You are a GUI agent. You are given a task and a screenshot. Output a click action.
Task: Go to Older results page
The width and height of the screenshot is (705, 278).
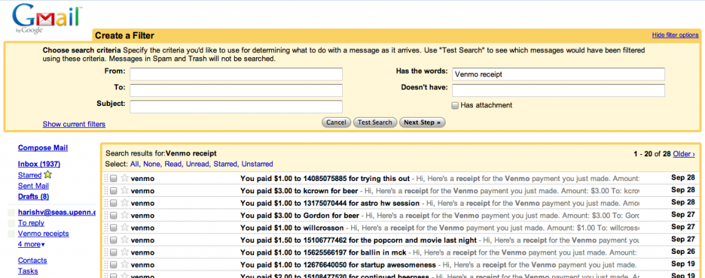pos(684,154)
